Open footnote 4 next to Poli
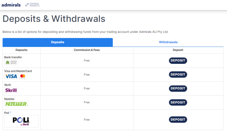The height and width of the screenshot is (134, 227). point(10,112)
